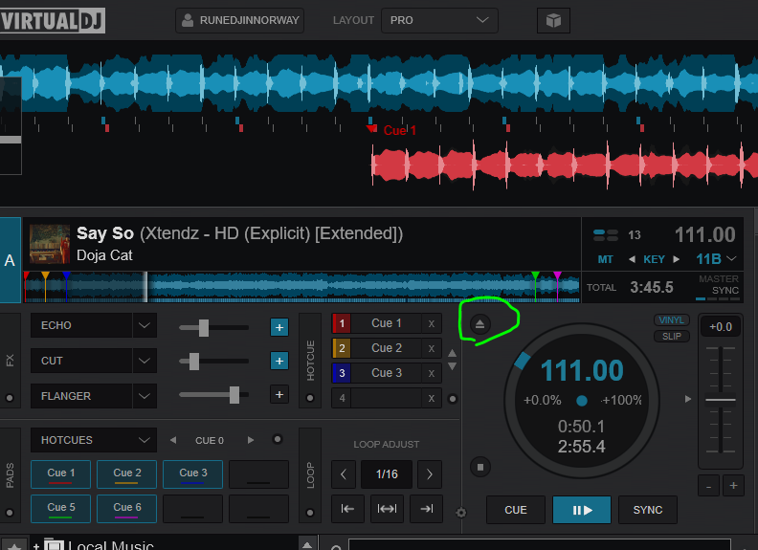Click the Cue 2 pad
758x550 pixels.
click(126, 474)
